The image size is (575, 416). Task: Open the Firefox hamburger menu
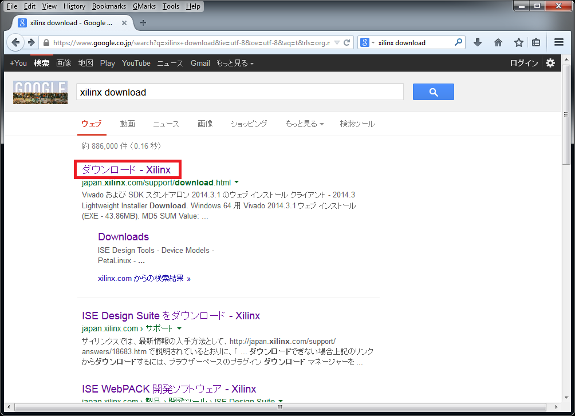click(x=559, y=42)
